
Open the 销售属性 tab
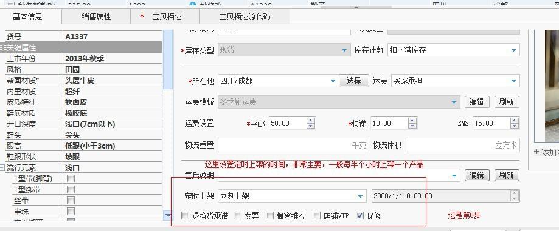point(96,16)
